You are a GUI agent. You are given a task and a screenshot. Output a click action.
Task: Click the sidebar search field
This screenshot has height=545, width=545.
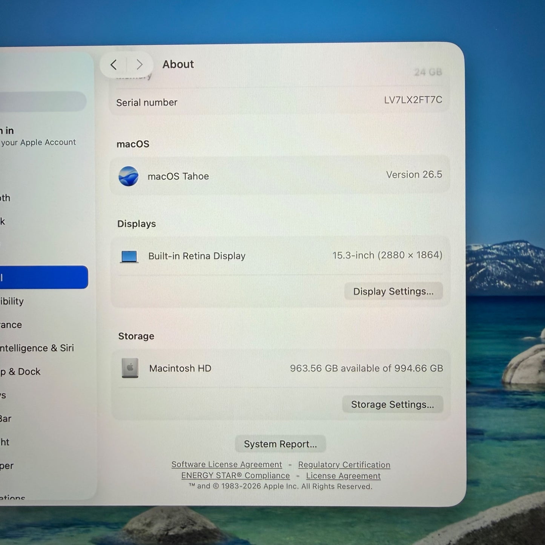point(43,101)
